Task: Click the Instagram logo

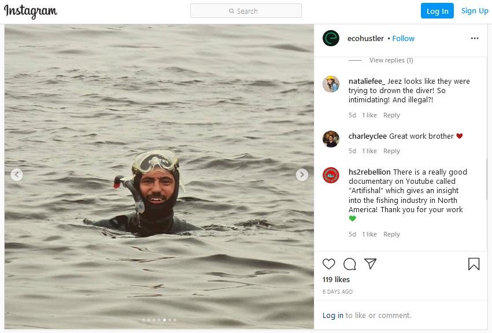Action: tap(30, 10)
